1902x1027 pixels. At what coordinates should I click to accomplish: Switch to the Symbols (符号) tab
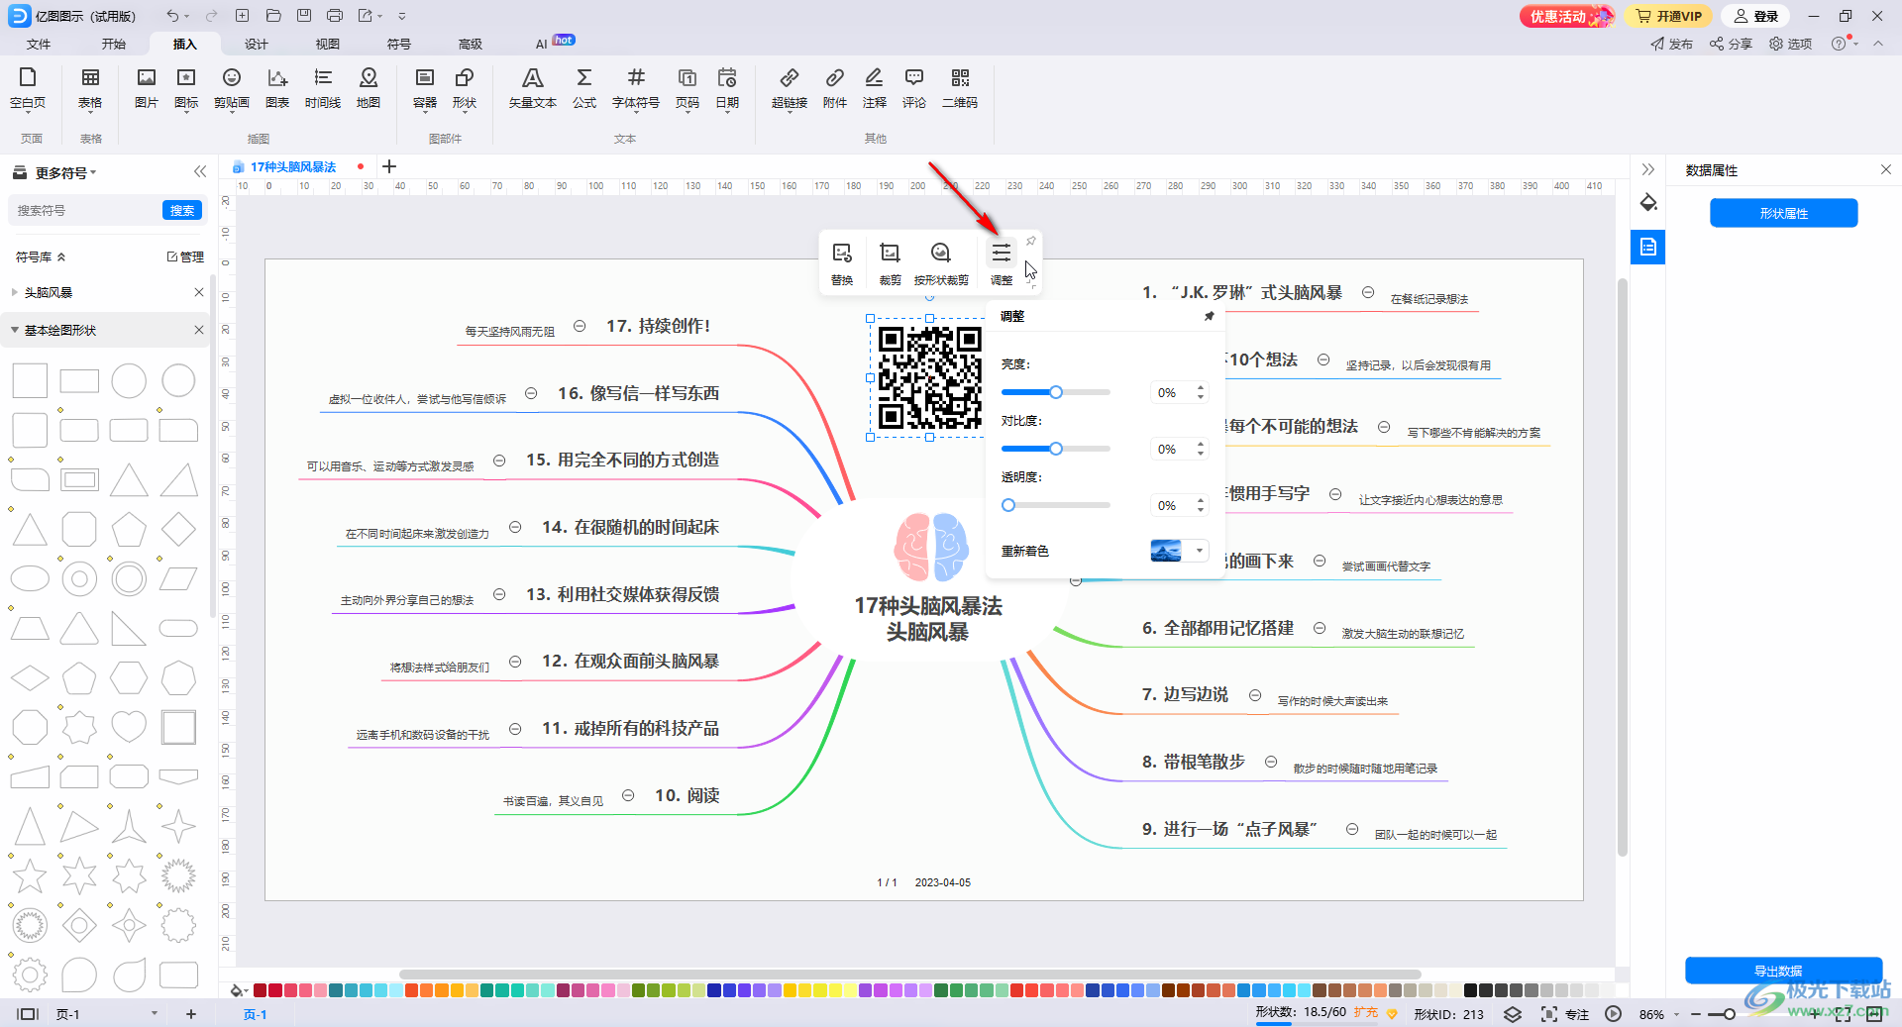coord(399,44)
